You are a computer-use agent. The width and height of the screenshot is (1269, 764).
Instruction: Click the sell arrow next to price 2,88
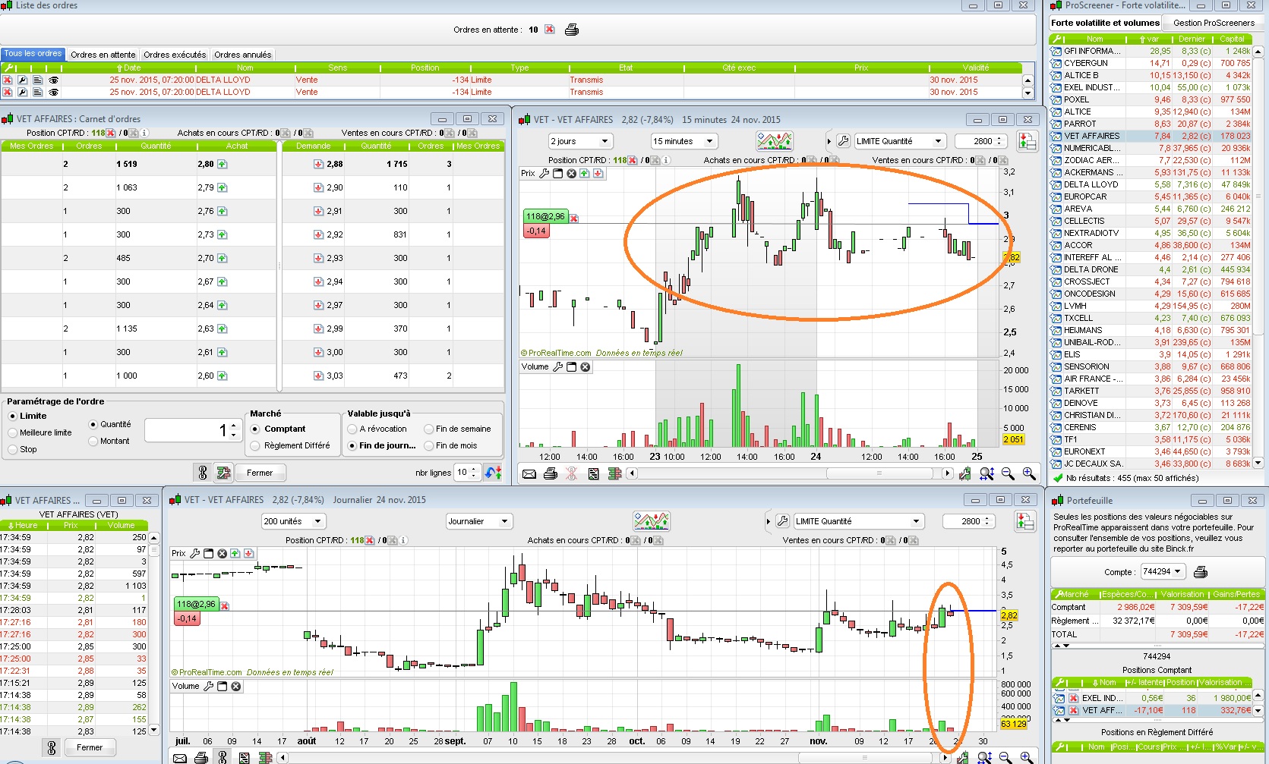[319, 164]
